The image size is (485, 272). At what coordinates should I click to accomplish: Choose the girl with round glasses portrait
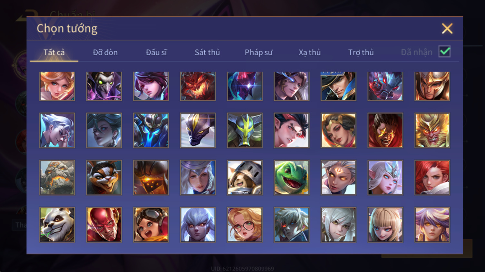245,225
